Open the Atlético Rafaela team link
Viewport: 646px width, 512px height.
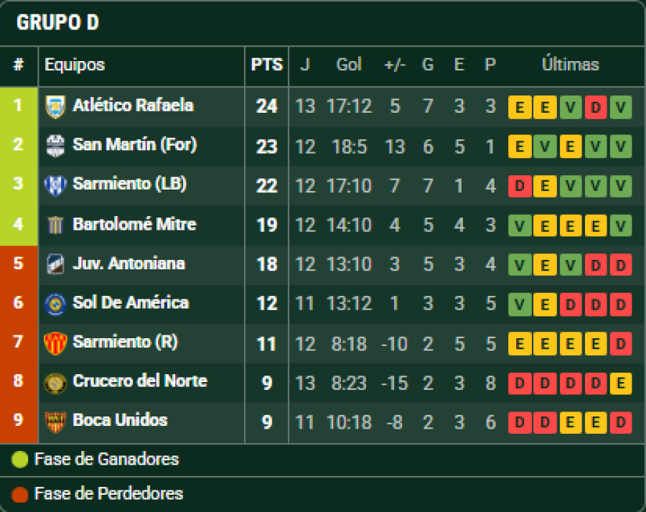click(133, 106)
